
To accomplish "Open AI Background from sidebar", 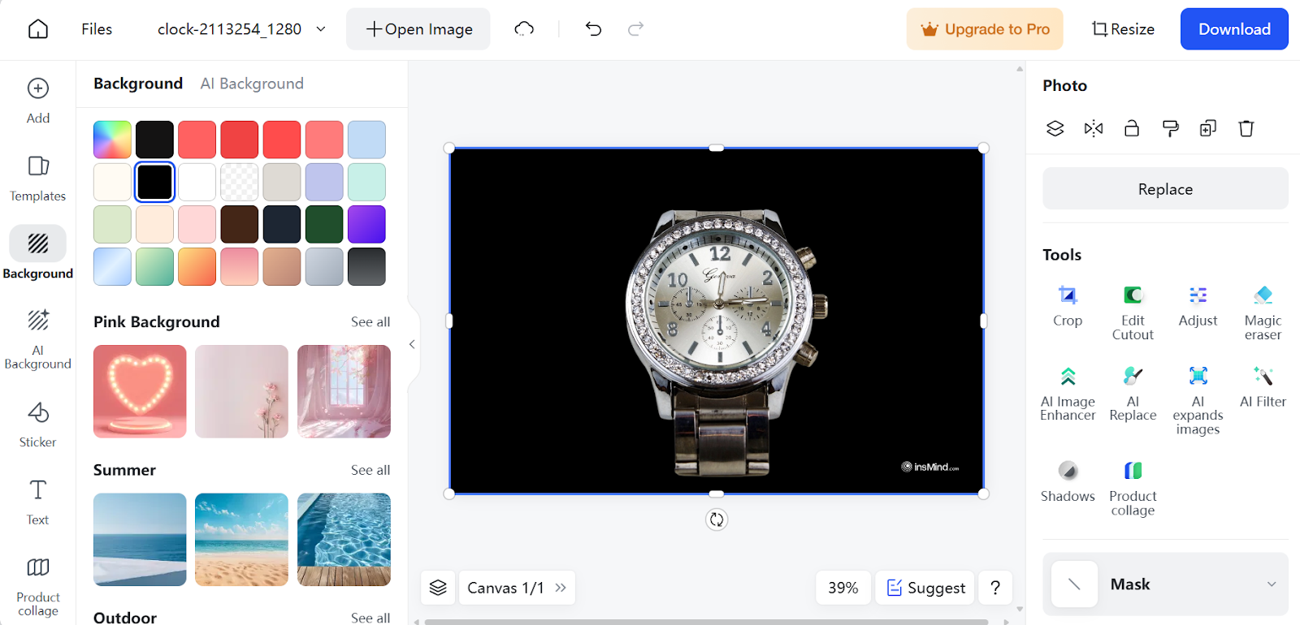I will 38,339.
